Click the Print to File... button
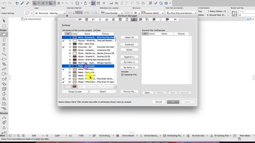The height and width of the screenshot is (143, 255). (129, 92)
